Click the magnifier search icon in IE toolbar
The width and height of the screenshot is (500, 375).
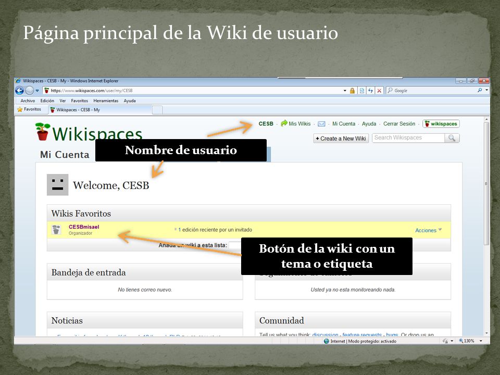coord(480,90)
